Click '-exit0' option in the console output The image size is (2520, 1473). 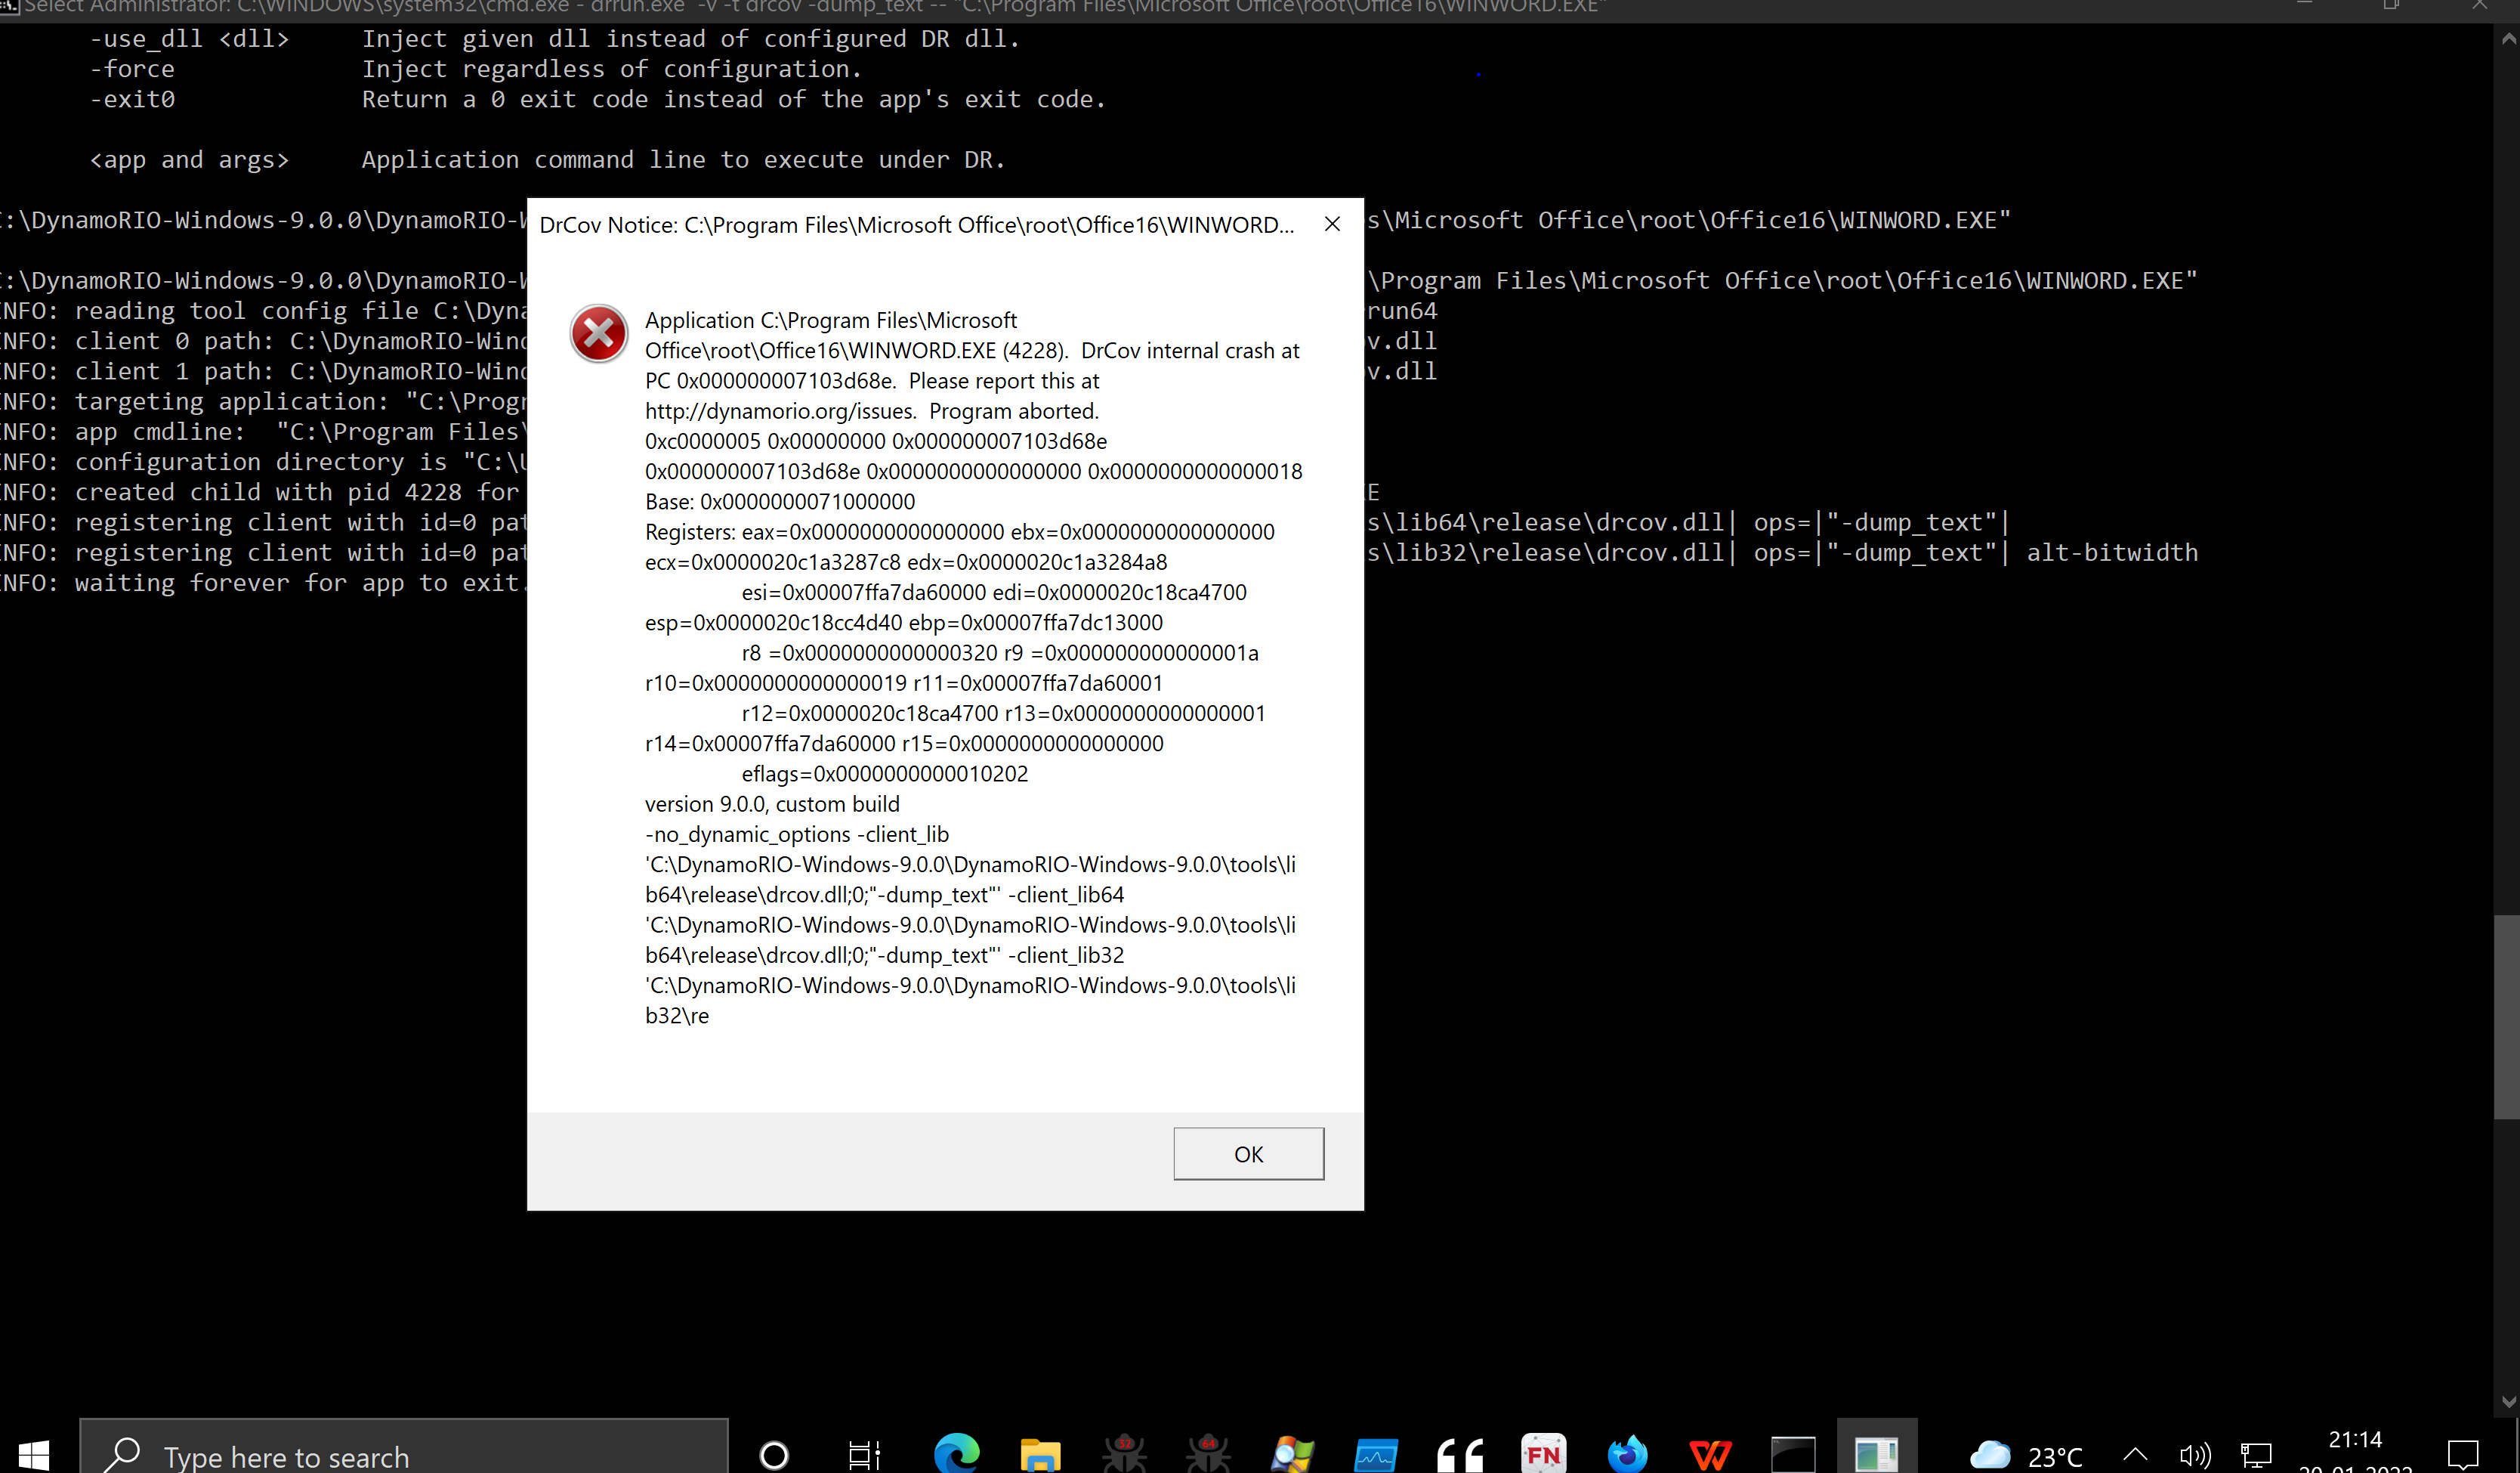132,100
